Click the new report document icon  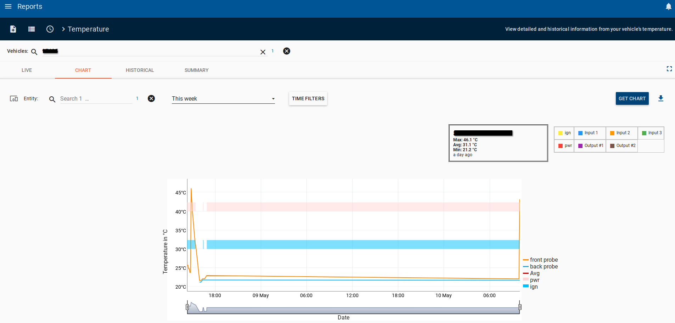13,29
